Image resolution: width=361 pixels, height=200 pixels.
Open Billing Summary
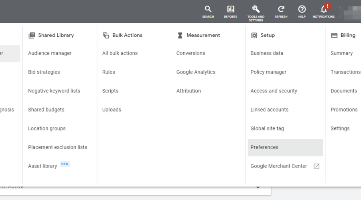pos(341,53)
